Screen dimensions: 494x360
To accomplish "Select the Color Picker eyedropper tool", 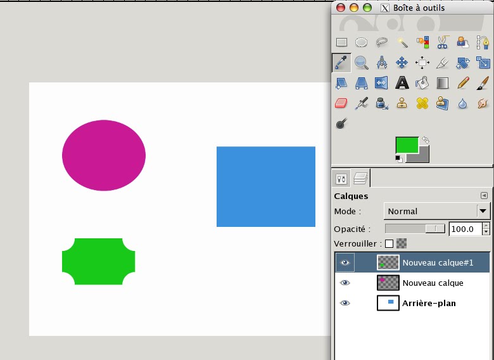I will (341, 62).
